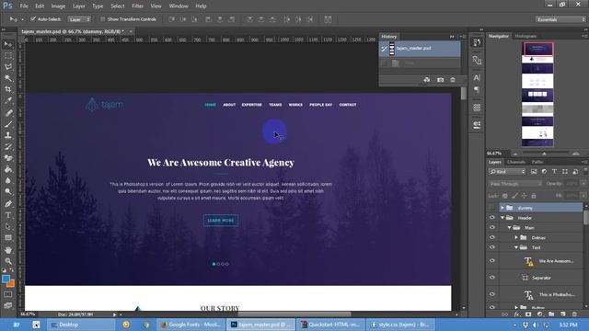Select the Move tool in the toolbox
Viewport: 589px width, 331px height.
(x=8, y=45)
